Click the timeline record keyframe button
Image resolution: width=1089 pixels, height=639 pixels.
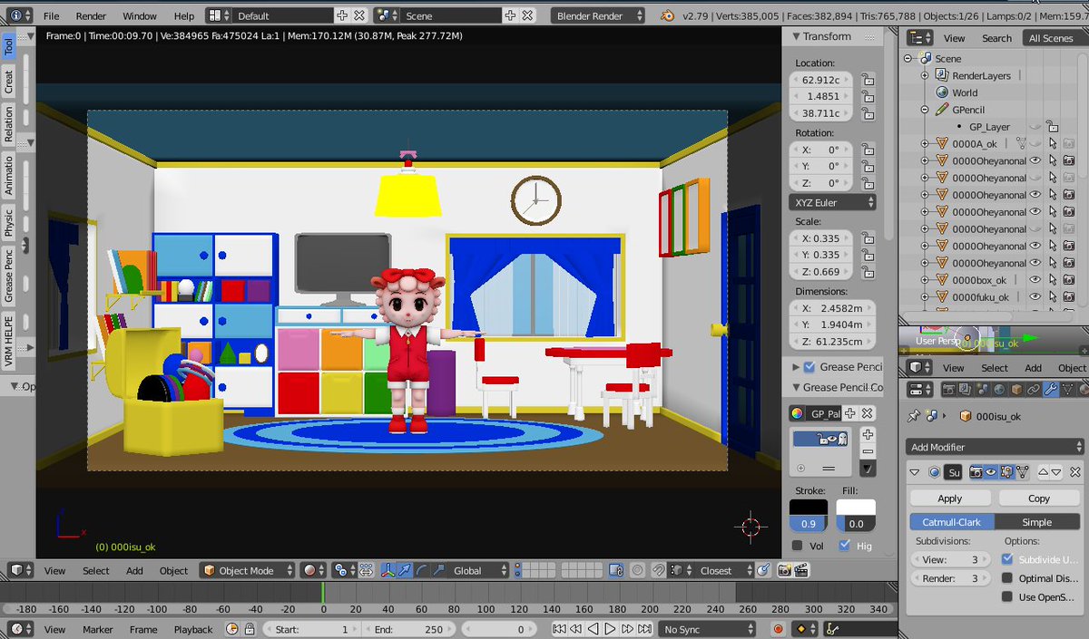coord(778,629)
